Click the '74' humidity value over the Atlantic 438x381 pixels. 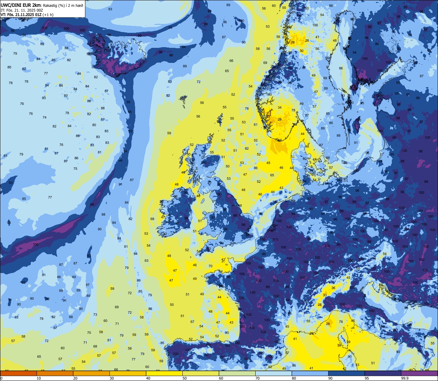(x=44, y=118)
